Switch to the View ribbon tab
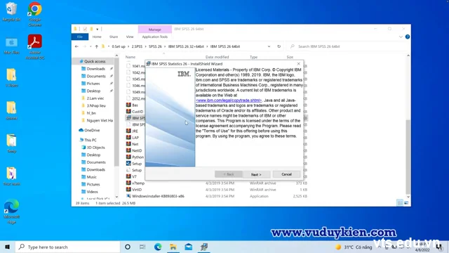 130,37
